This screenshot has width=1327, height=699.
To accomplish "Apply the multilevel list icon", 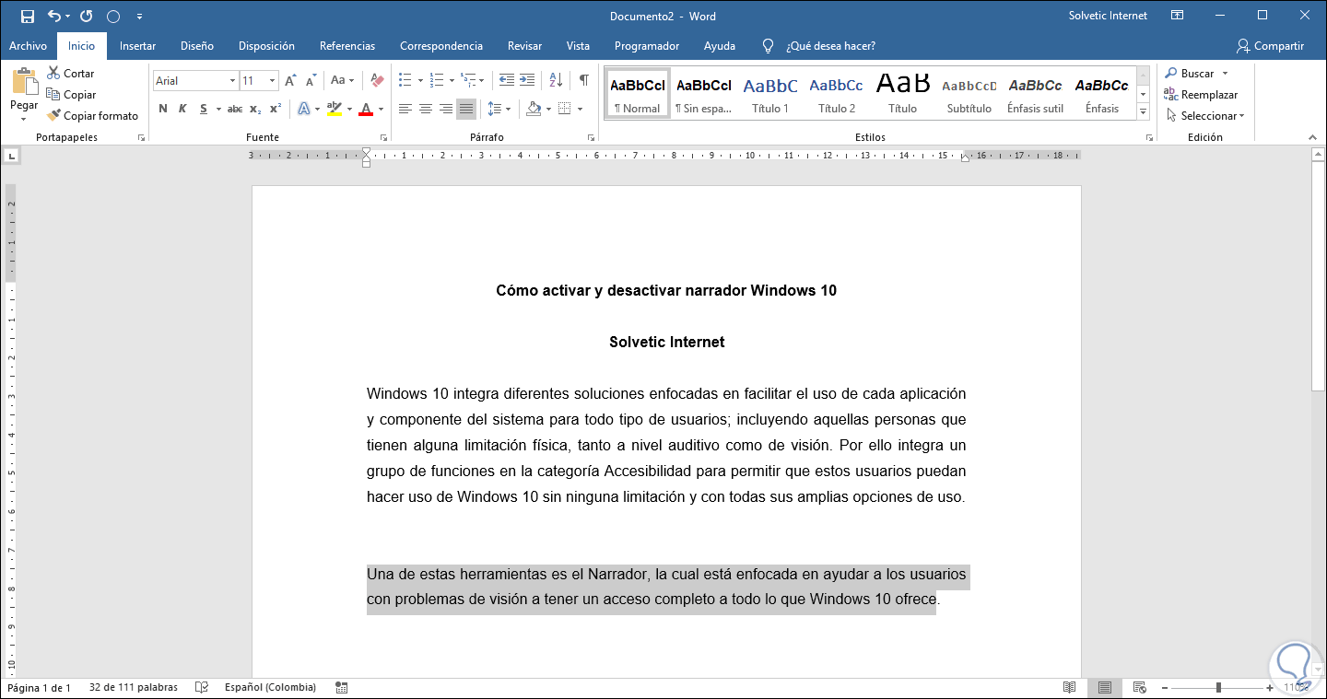I will click(468, 81).
